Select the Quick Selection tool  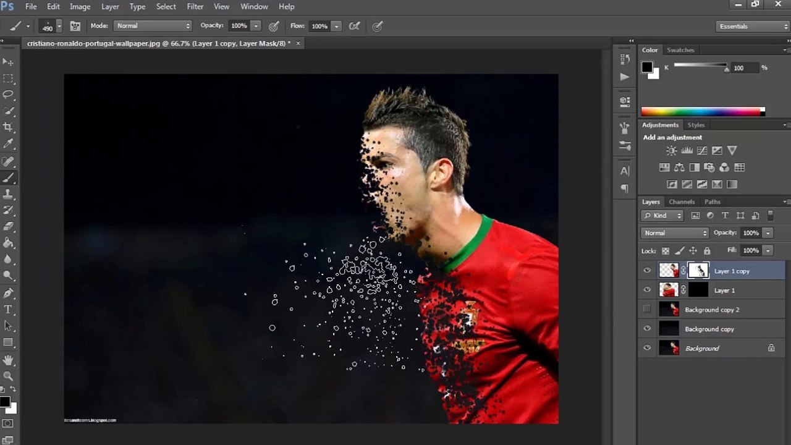click(8, 111)
